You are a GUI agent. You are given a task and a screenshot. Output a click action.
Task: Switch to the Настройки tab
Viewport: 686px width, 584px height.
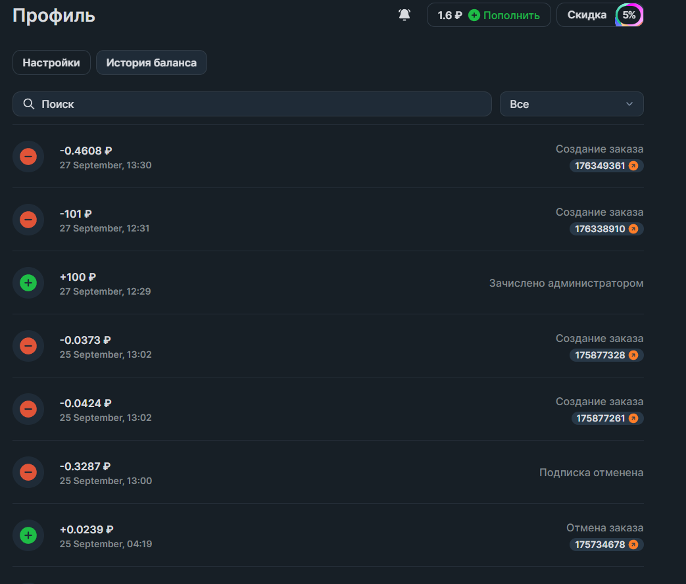point(51,62)
